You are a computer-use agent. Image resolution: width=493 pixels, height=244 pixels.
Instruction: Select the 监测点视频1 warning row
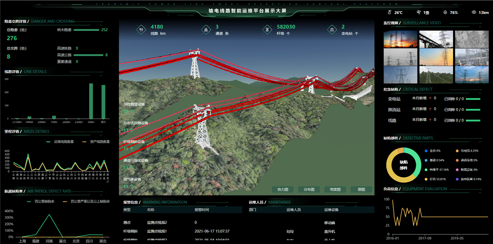click(157, 231)
